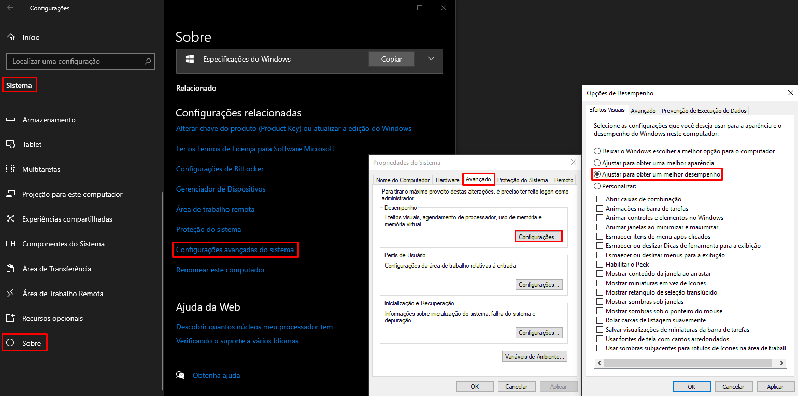798x396 pixels.
Task: Select 'Deixar o Windows escolher a melhor opção'
Action: point(685,151)
